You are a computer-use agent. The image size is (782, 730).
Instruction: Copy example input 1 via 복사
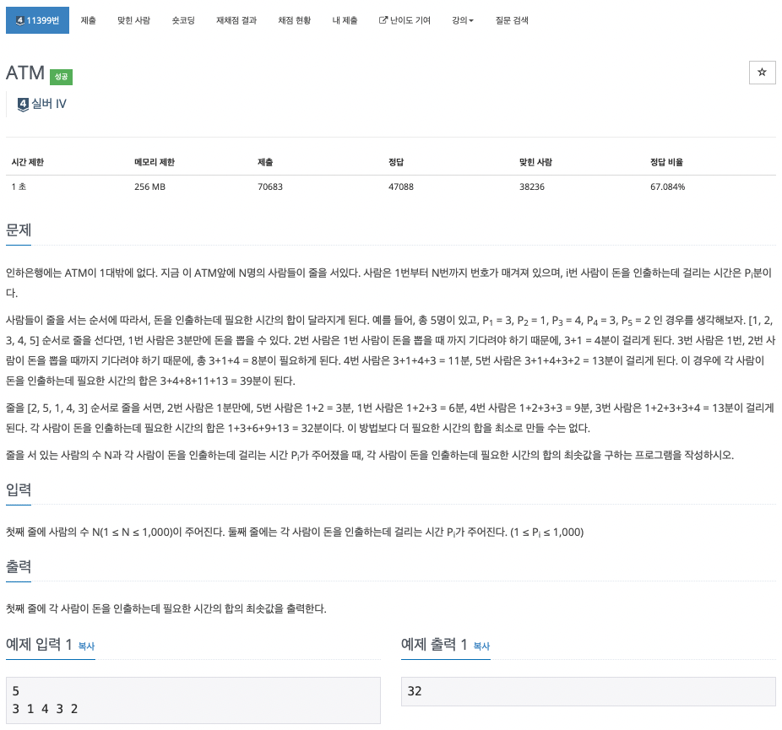(x=86, y=646)
